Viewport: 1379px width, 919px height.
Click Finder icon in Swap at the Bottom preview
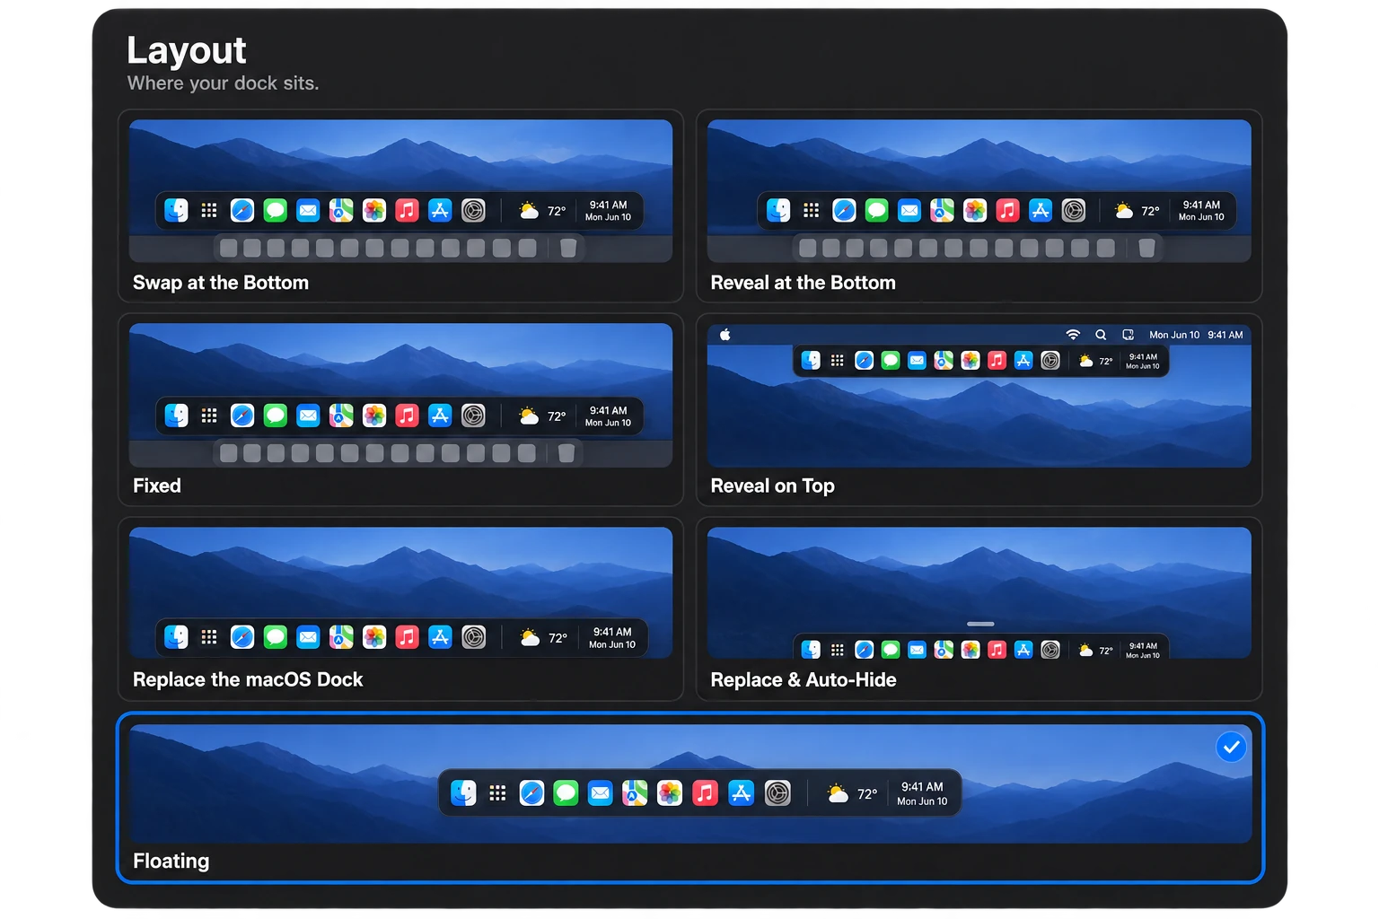[x=177, y=210]
